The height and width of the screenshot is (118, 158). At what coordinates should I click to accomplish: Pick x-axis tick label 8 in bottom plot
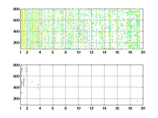[x=66, y=108]
